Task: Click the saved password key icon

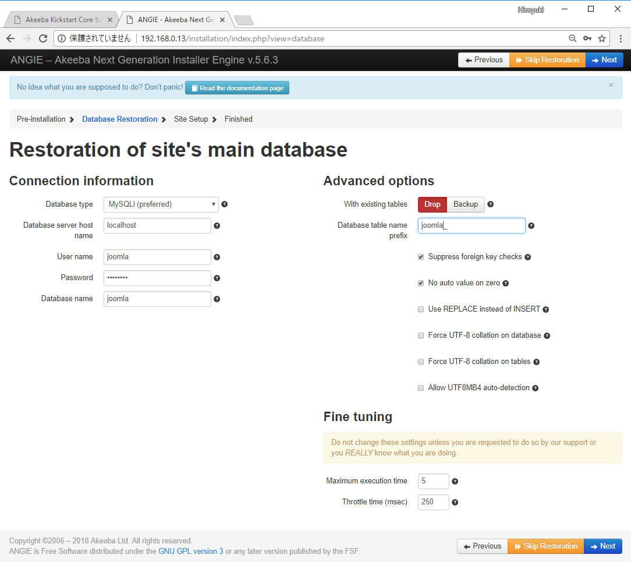Action: [x=587, y=38]
